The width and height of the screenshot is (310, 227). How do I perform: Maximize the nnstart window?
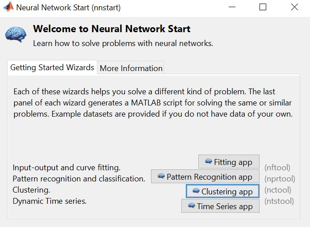point(263,7)
